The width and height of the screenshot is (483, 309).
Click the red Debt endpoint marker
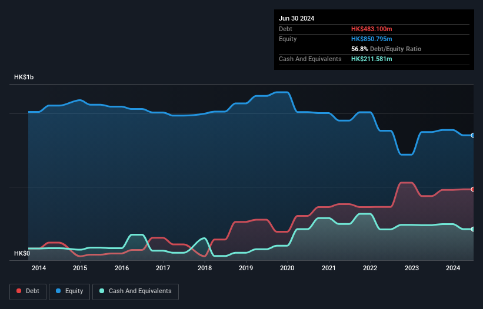[x=472, y=189]
